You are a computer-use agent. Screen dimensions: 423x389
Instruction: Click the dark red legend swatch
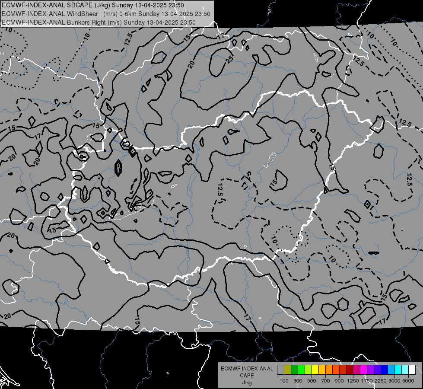[350, 370]
